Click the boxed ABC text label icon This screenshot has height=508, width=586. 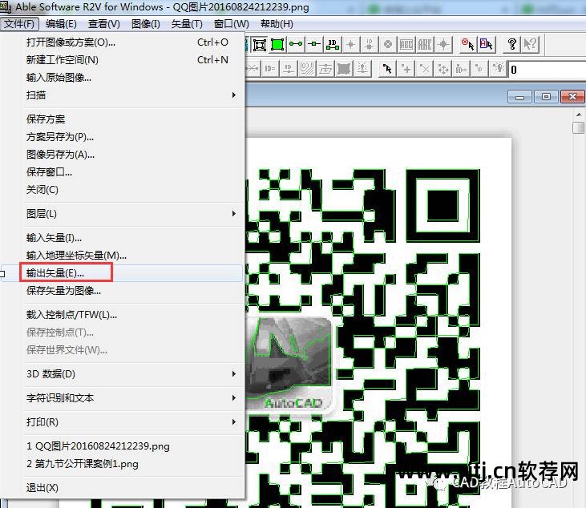tap(406, 45)
